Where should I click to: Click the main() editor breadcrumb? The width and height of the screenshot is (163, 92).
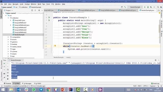[69, 57]
